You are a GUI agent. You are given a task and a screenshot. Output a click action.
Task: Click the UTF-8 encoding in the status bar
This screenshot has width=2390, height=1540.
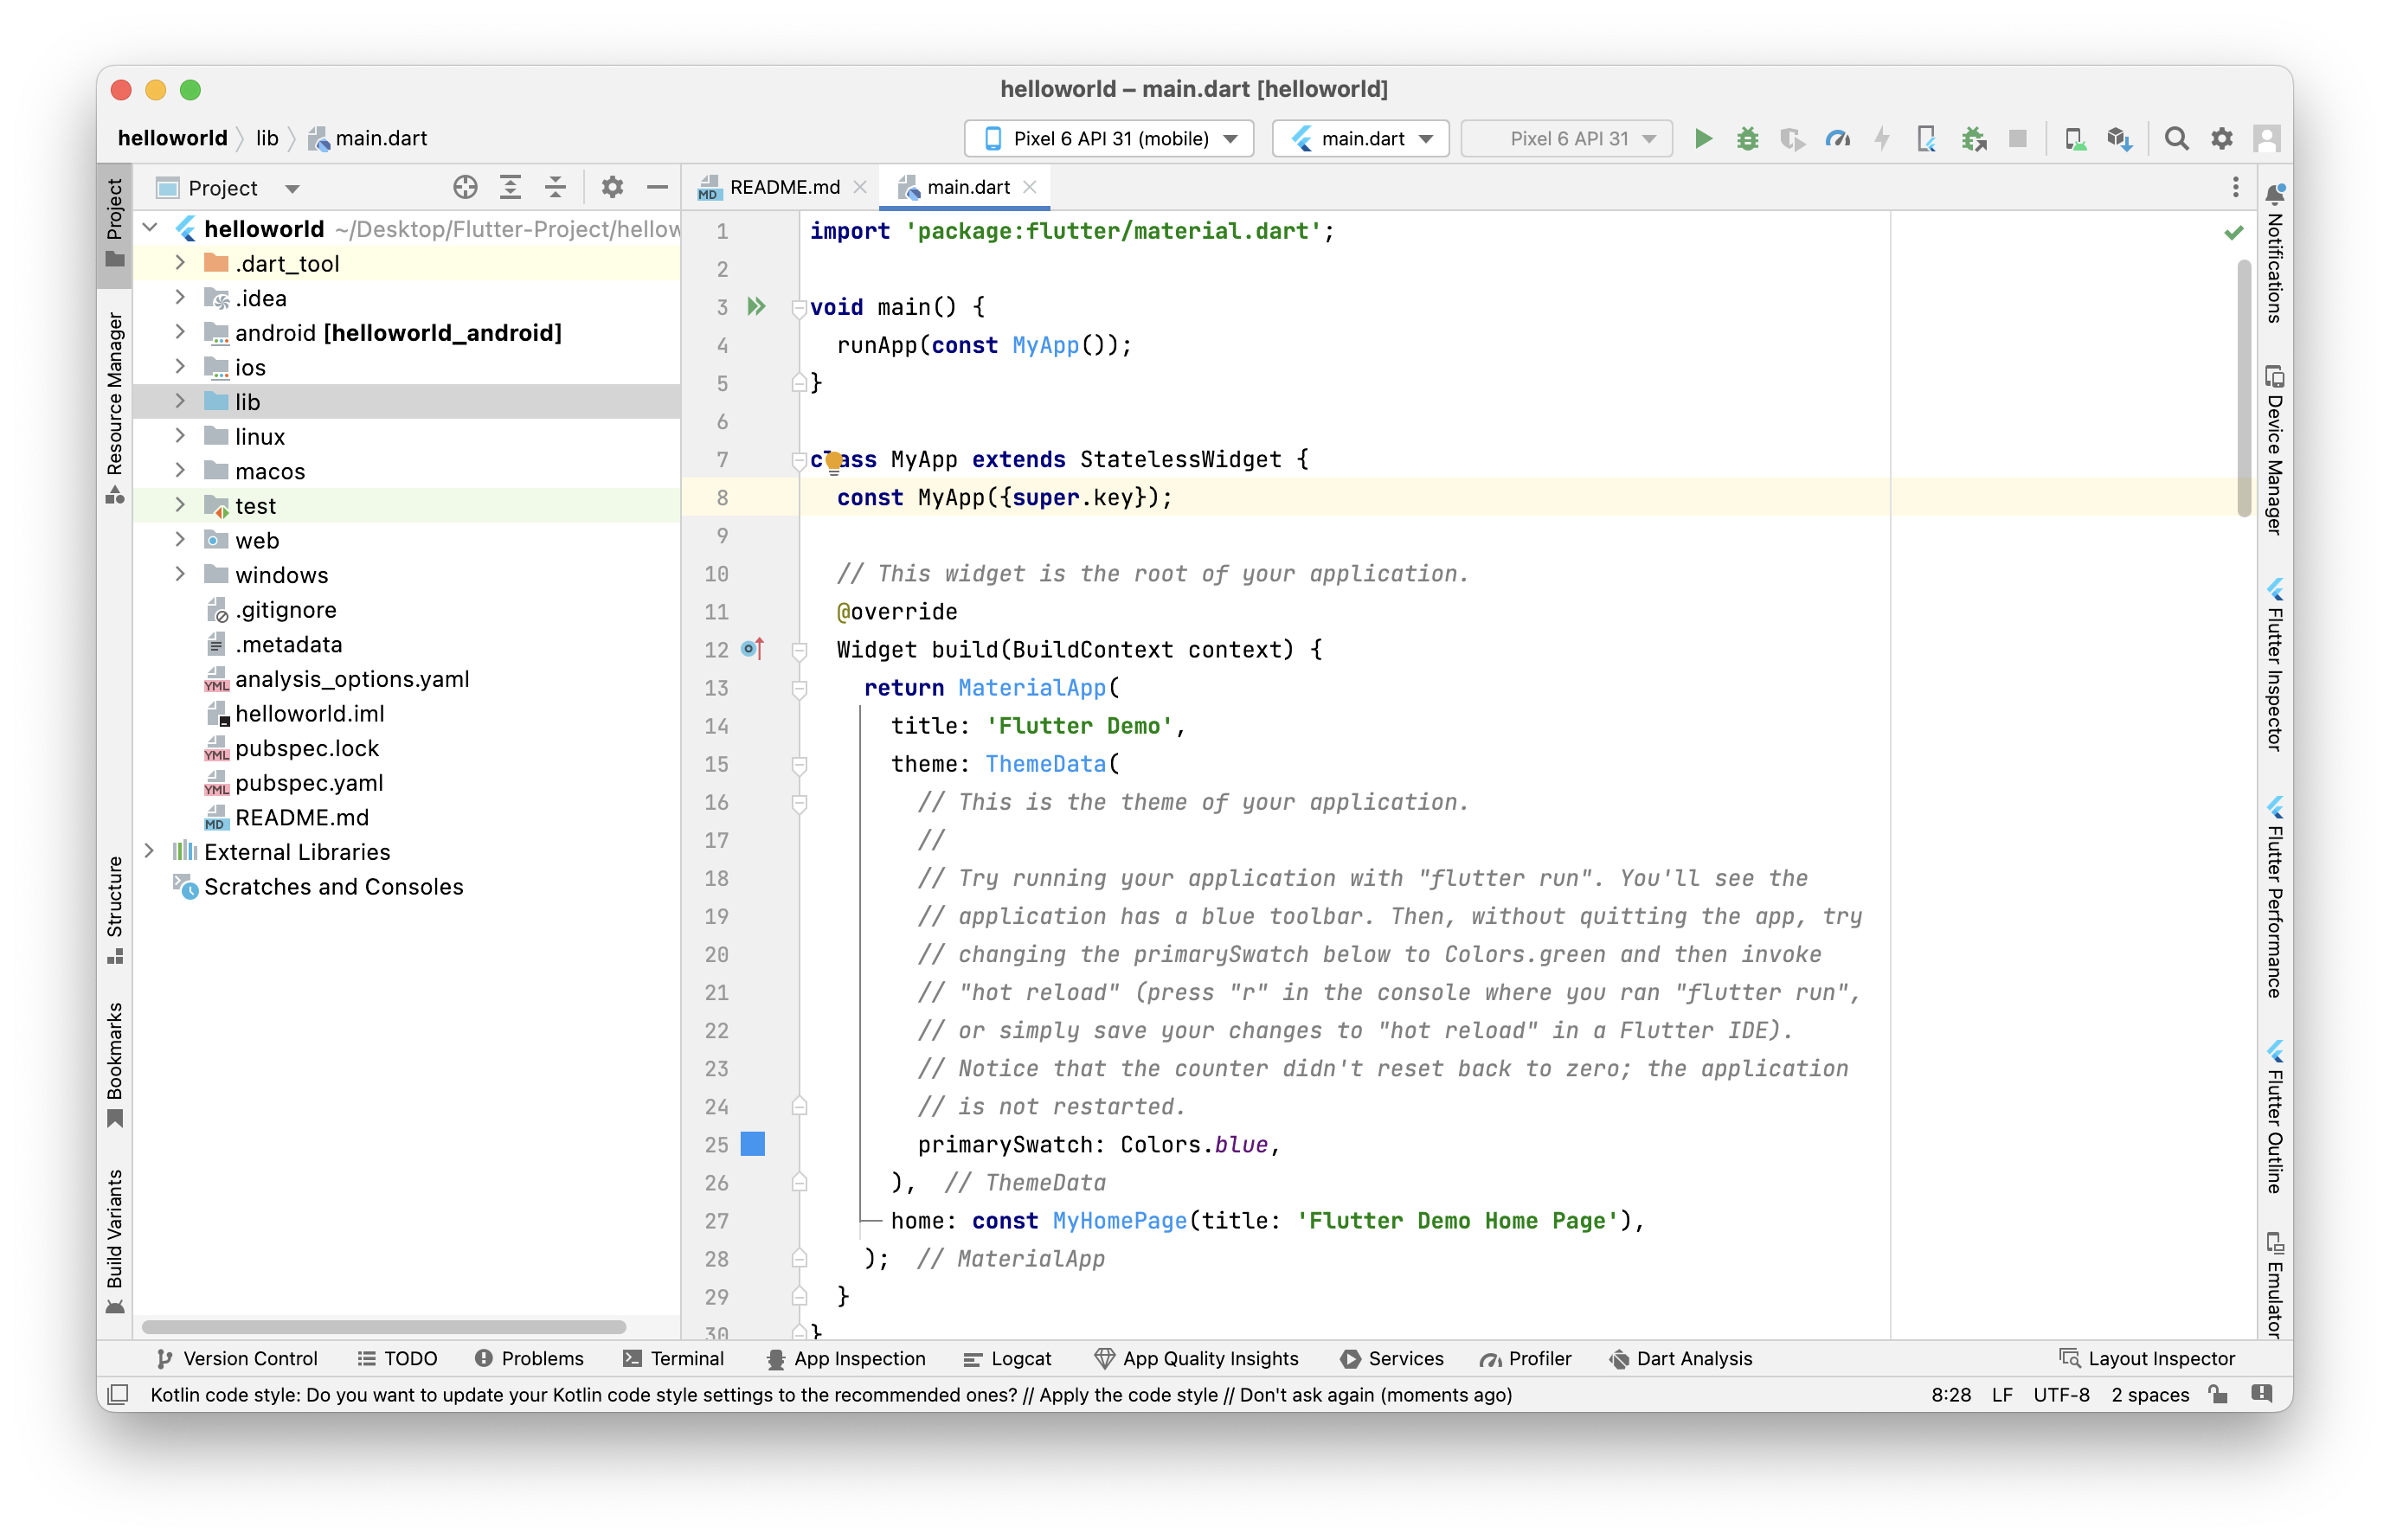click(2060, 1394)
